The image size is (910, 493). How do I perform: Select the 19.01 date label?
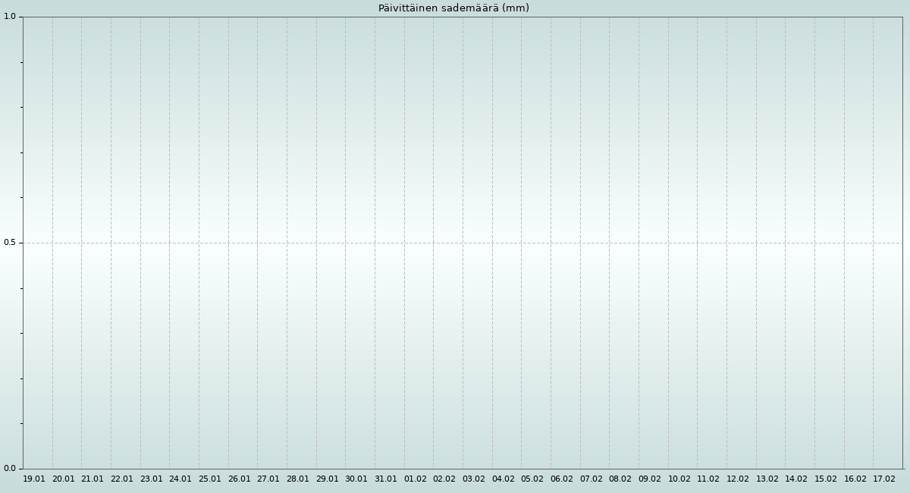[x=34, y=479]
